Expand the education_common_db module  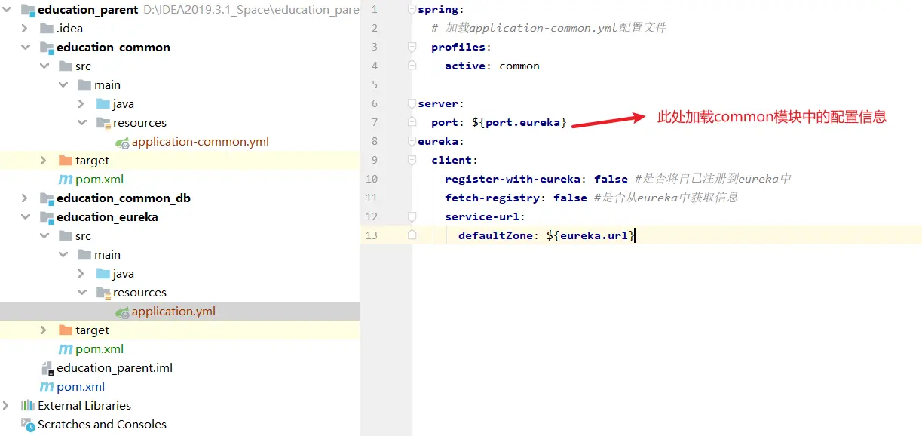24,198
